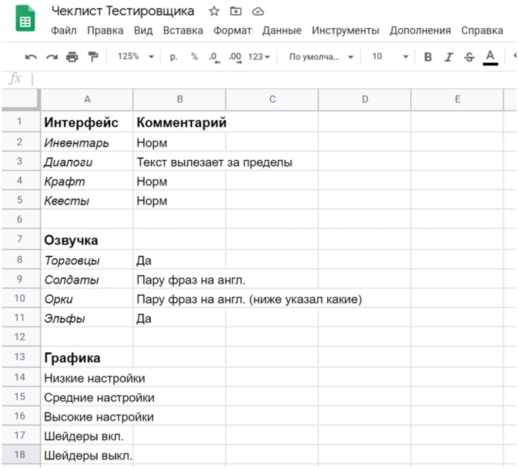Check the cloud save status icon

point(257,12)
